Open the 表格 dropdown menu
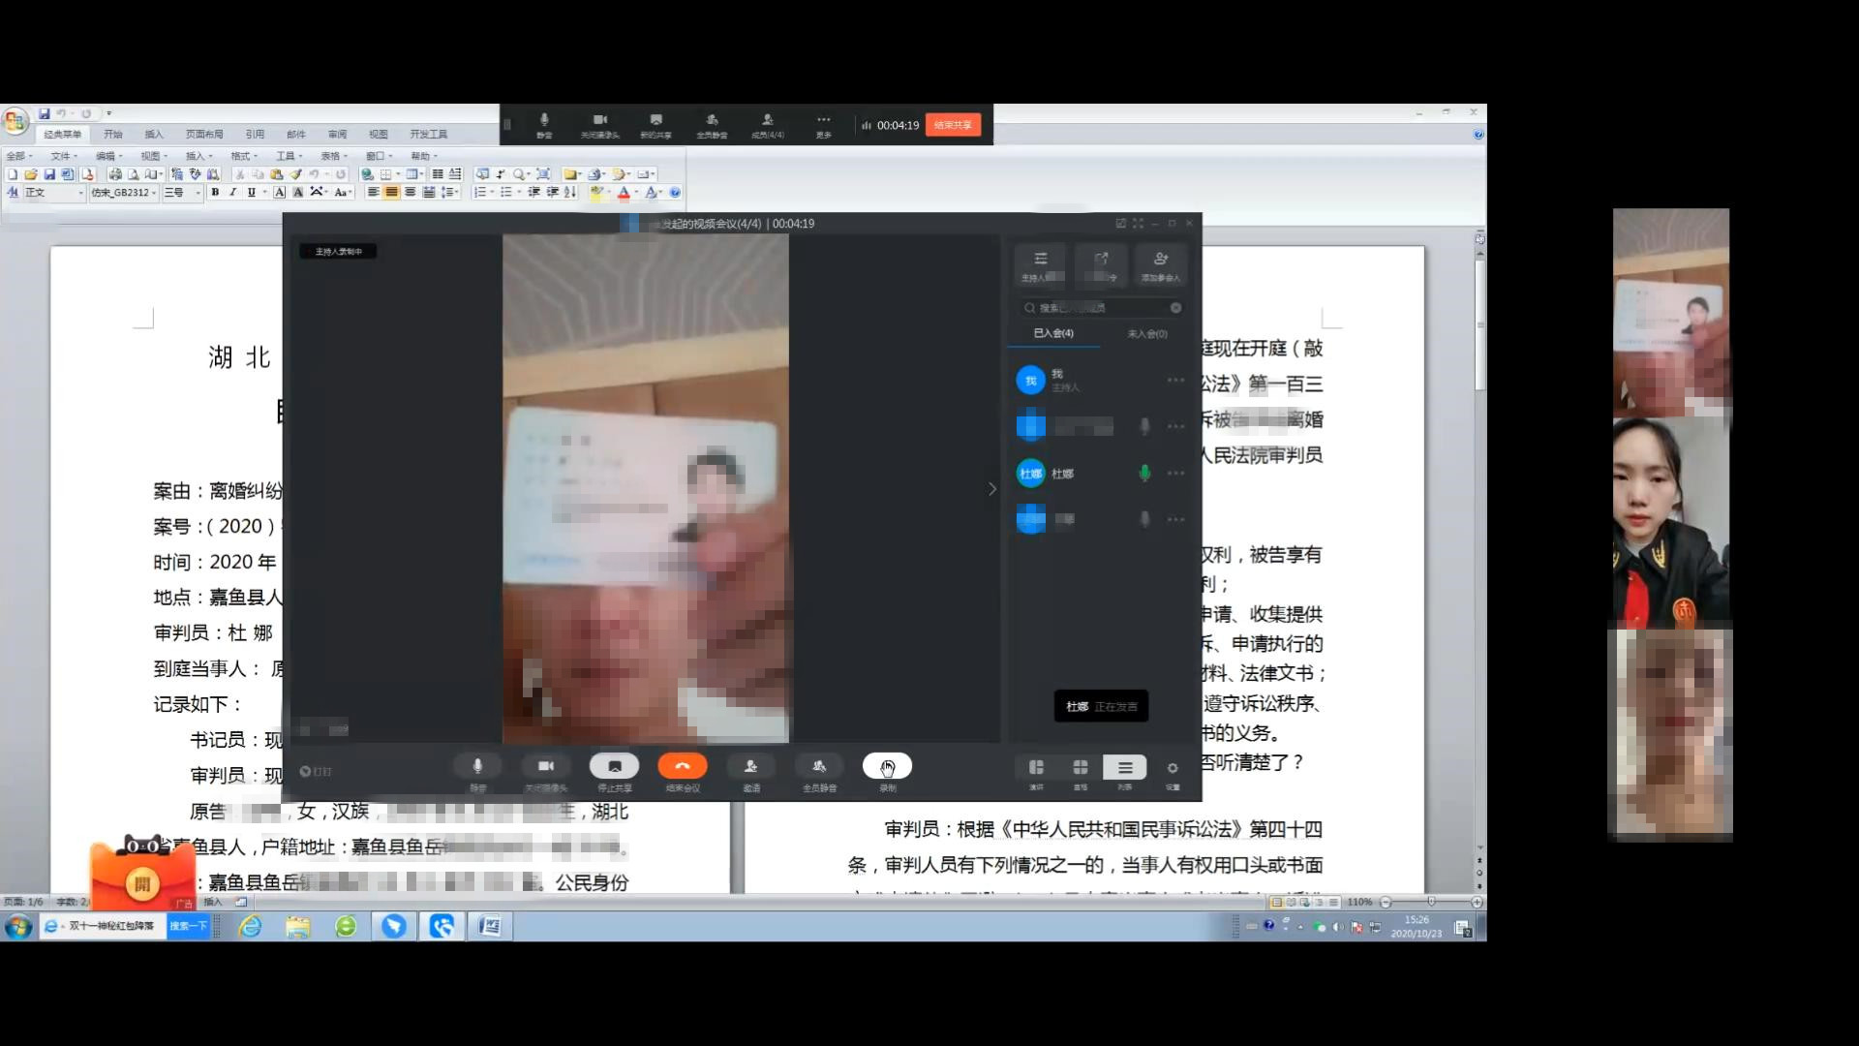1859x1046 pixels. click(x=333, y=156)
